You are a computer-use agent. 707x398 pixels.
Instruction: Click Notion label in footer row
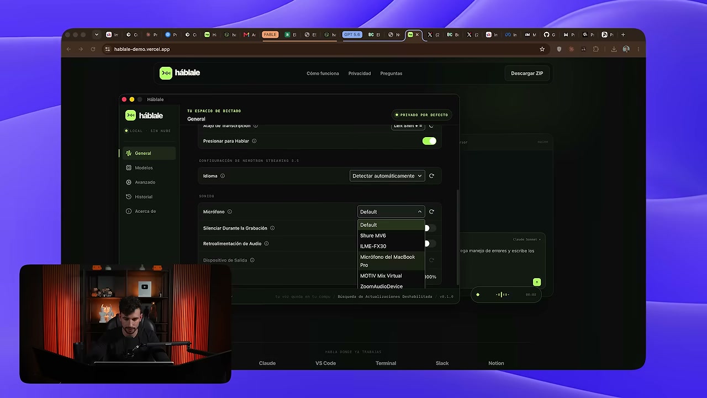pyautogui.click(x=496, y=363)
